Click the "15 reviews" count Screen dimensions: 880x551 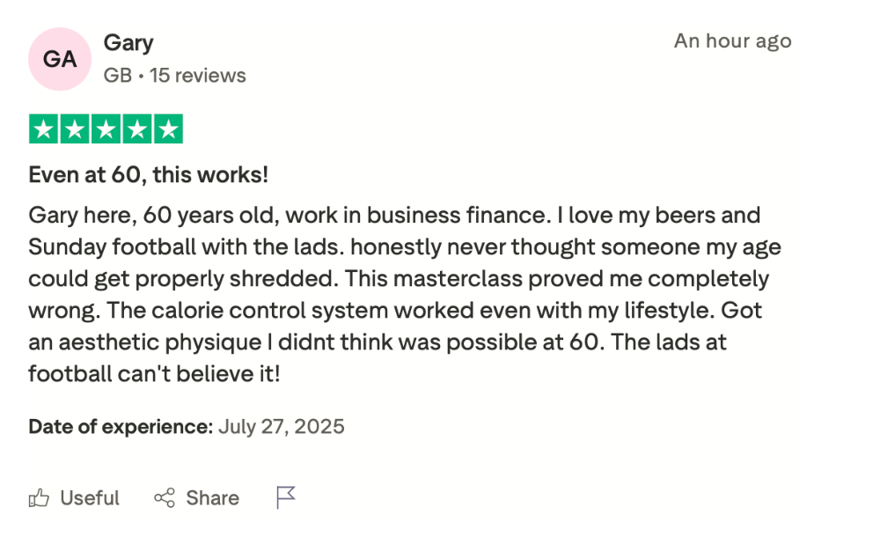(198, 76)
